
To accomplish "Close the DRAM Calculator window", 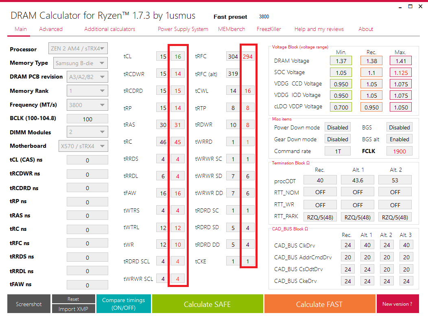I will [420, 6].
